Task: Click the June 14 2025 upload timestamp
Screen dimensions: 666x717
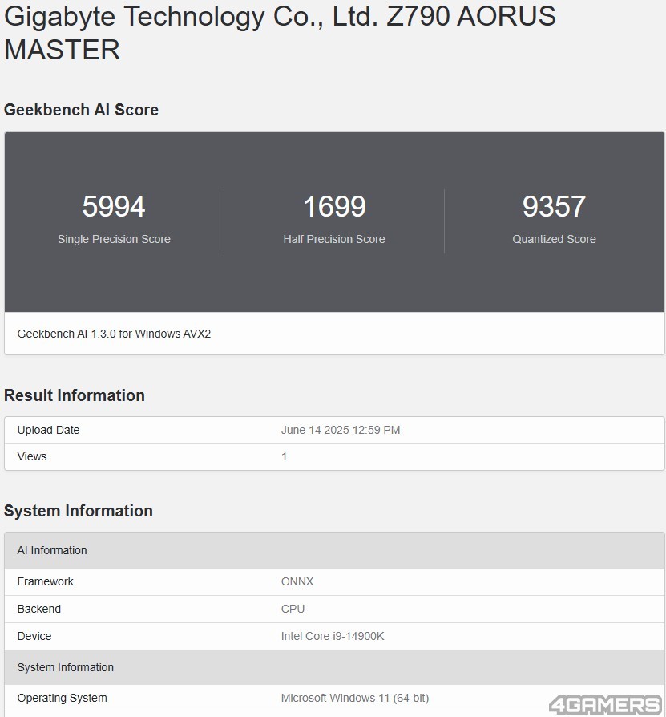Action: [x=341, y=430]
